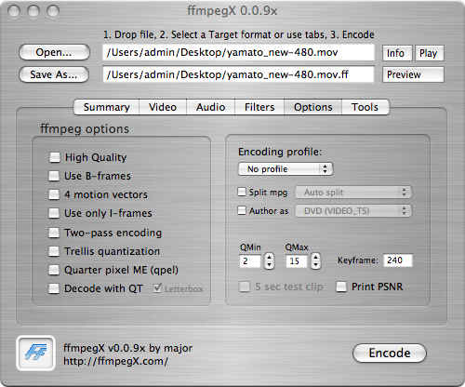Toggle Two-pass encoding checkbox
The image size is (465, 387).
[54, 233]
